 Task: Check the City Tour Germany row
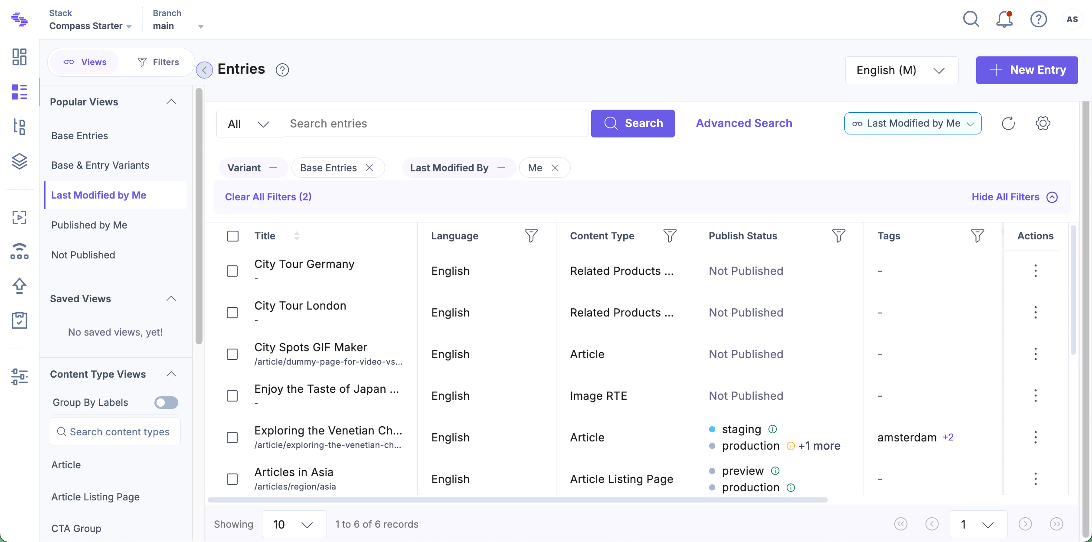(232, 271)
